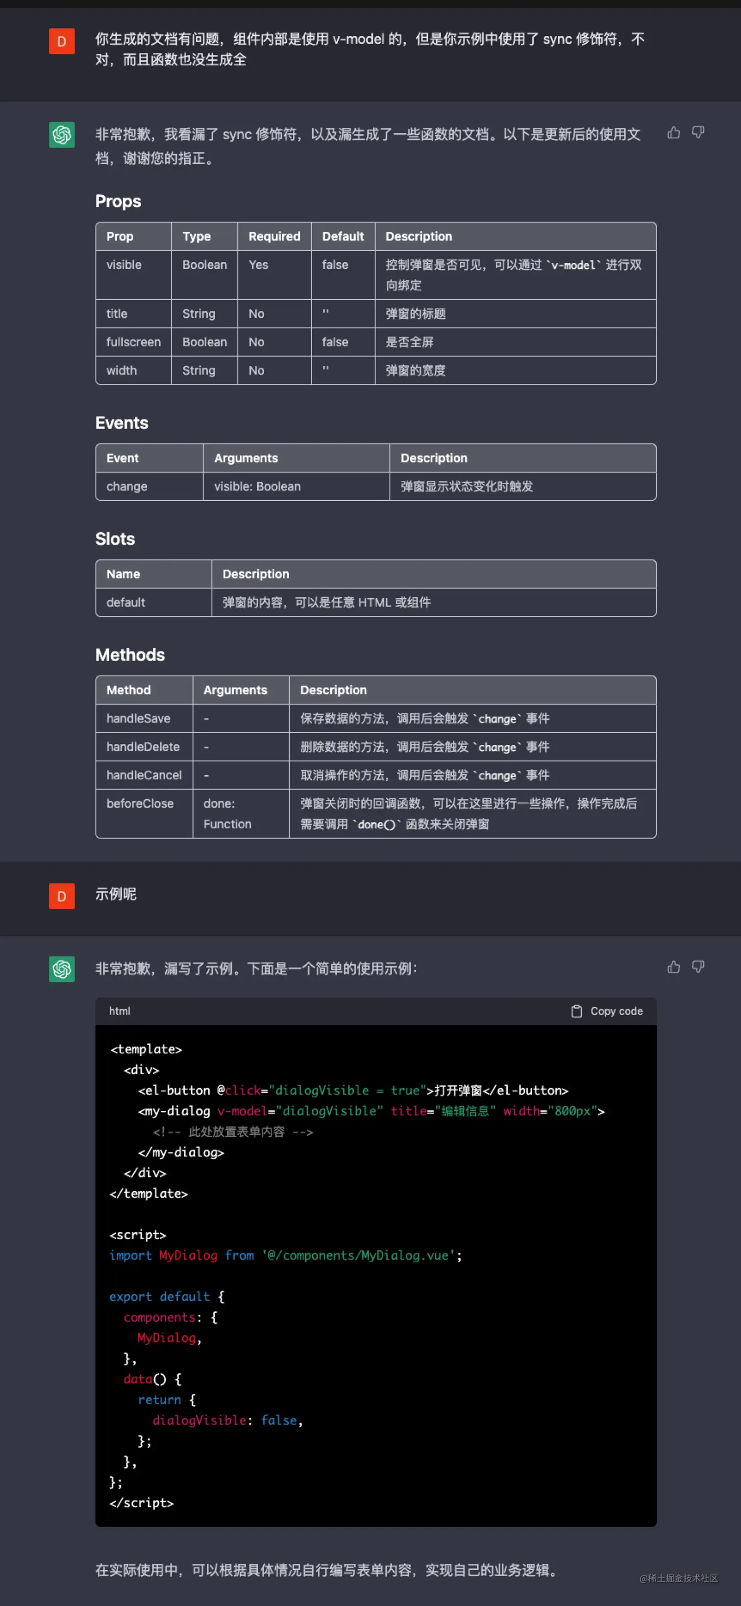
Task: Click the Methods heading
Action: click(x=130, y=655)
